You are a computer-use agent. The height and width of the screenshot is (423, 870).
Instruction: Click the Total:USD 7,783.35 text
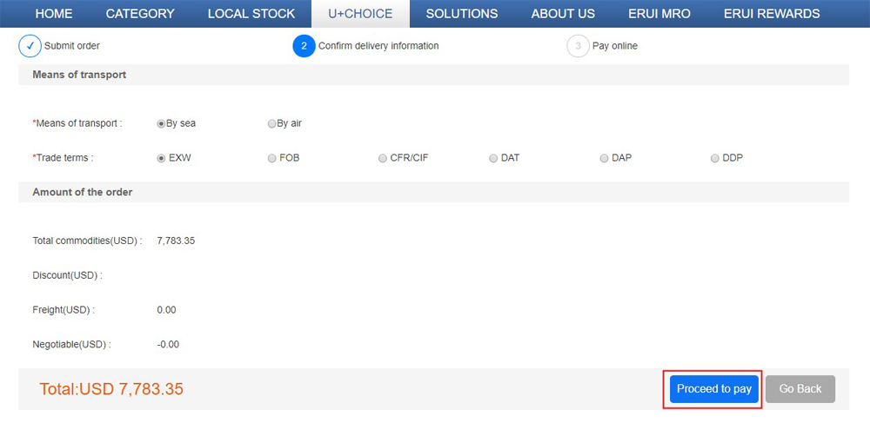tap(111, 389)
